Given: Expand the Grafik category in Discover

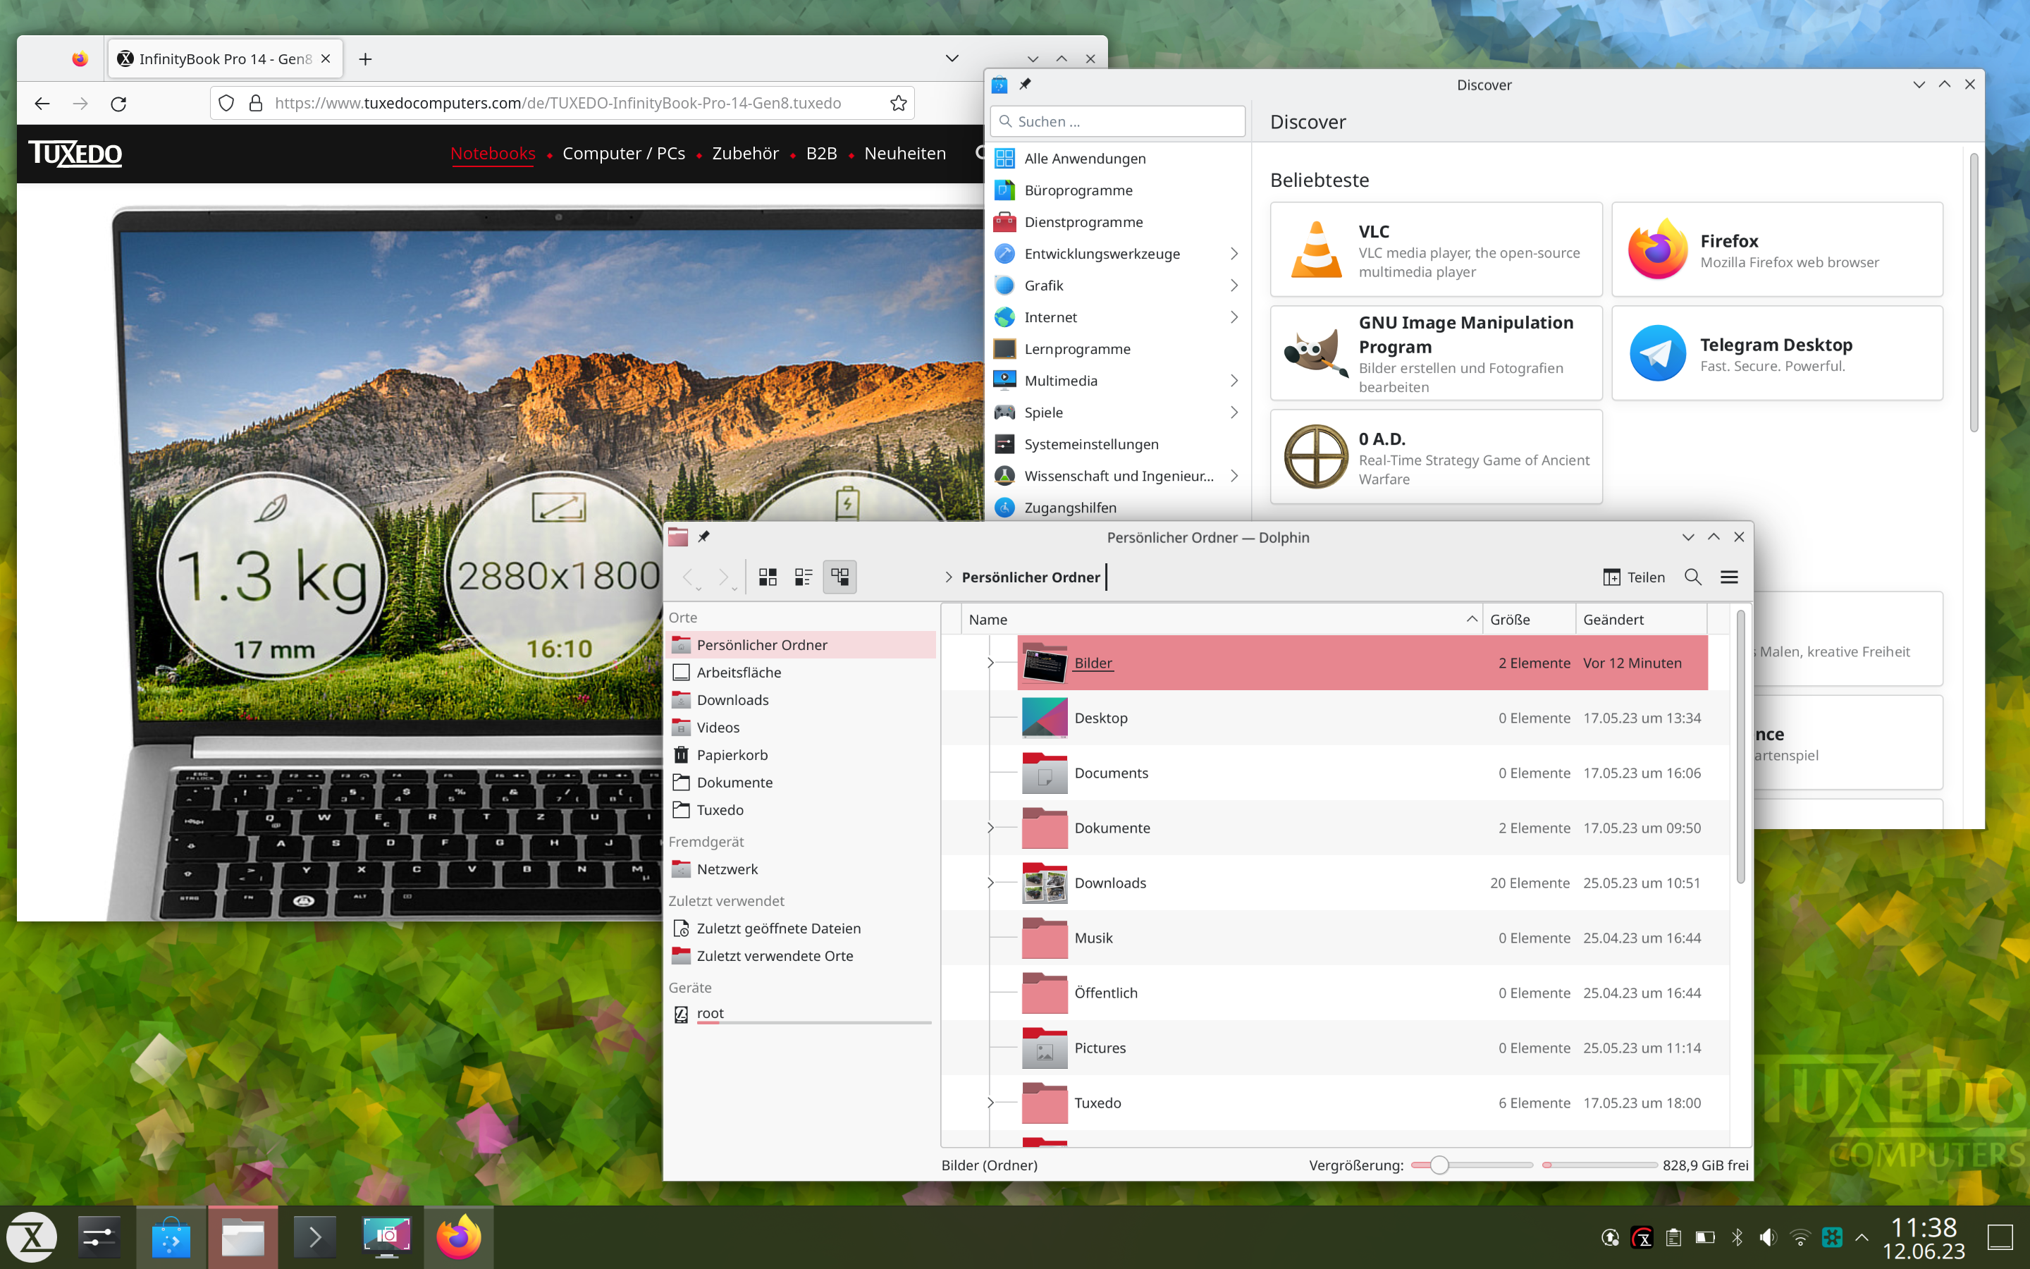Looking at the screenshot, I should tap(1233, 286).
